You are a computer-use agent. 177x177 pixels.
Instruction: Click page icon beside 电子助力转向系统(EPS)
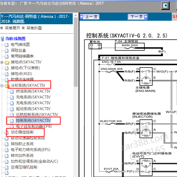[7, 150]
